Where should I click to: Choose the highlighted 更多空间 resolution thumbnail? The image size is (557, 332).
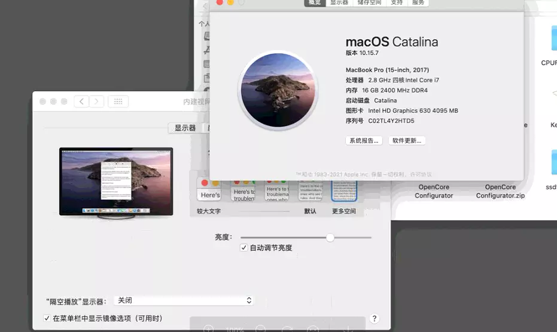point(344,191)
